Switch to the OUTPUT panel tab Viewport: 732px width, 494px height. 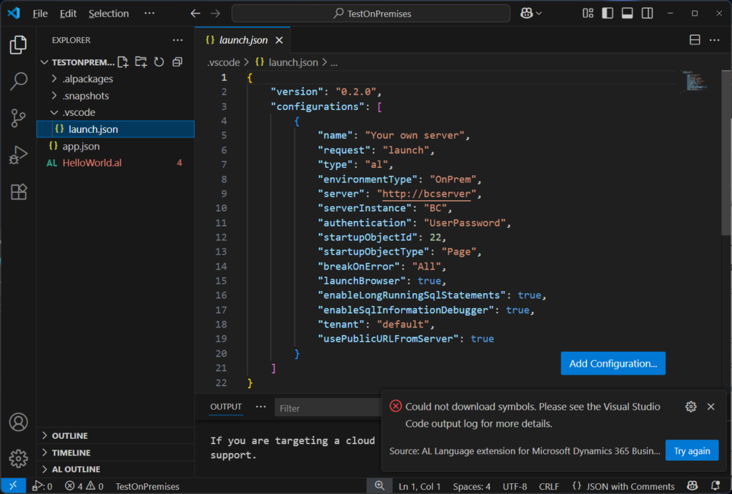[226, 407]
